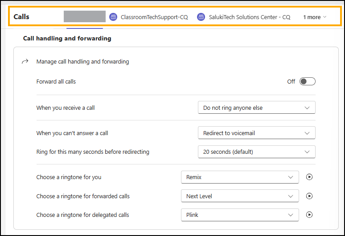Open the 20 seconds (default) dropdown

(x=257, y=152)
